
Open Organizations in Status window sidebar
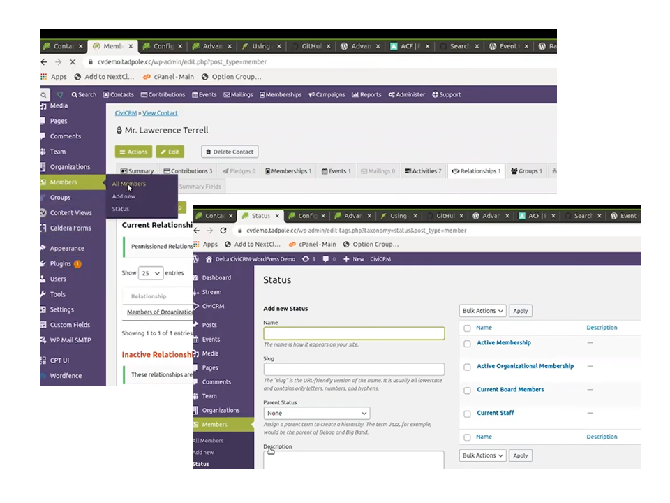click(x=221, y=411)
